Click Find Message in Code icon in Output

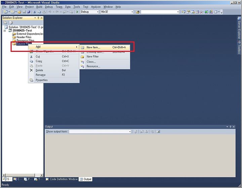(135, 131)
